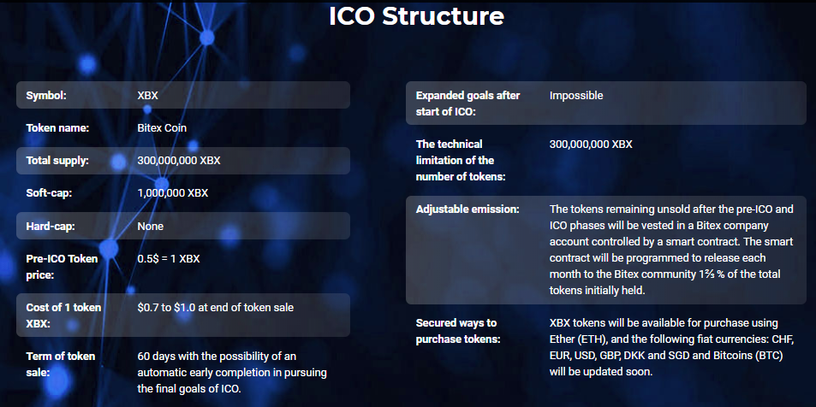Click the Term of token sale label
816x407 pixels.
(x=61, y=364)
